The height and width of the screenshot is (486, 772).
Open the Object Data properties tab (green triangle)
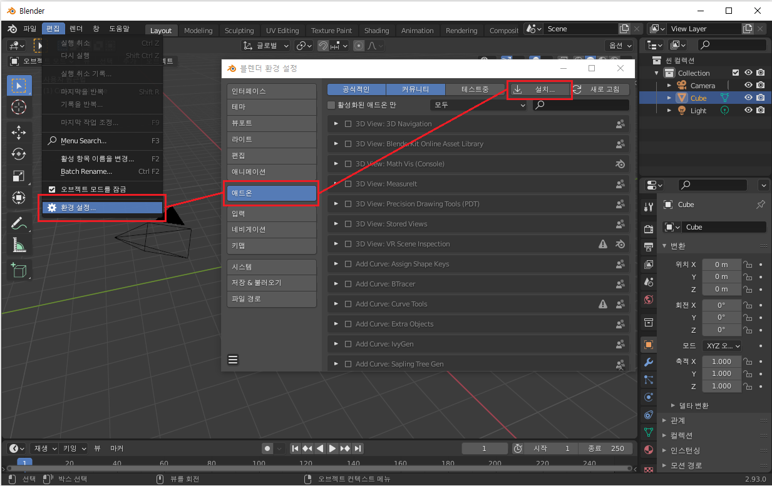tap(649, 432)
